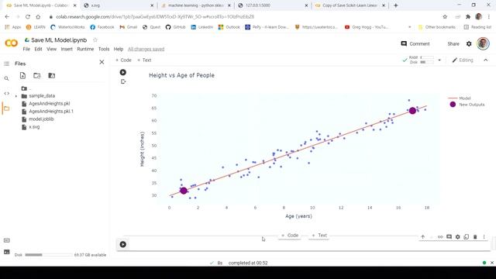Open Editing mode dropdown
496x279 pixels.
click(463, 60)
